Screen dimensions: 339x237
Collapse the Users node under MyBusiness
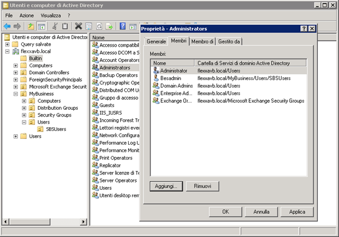click(24, 122)
